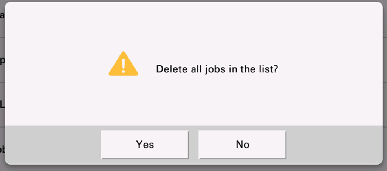Click the "Delete all jobs in the list?" message
This screenshot has width=387, height=171.
pyautogui.click(x=217, y=69)
